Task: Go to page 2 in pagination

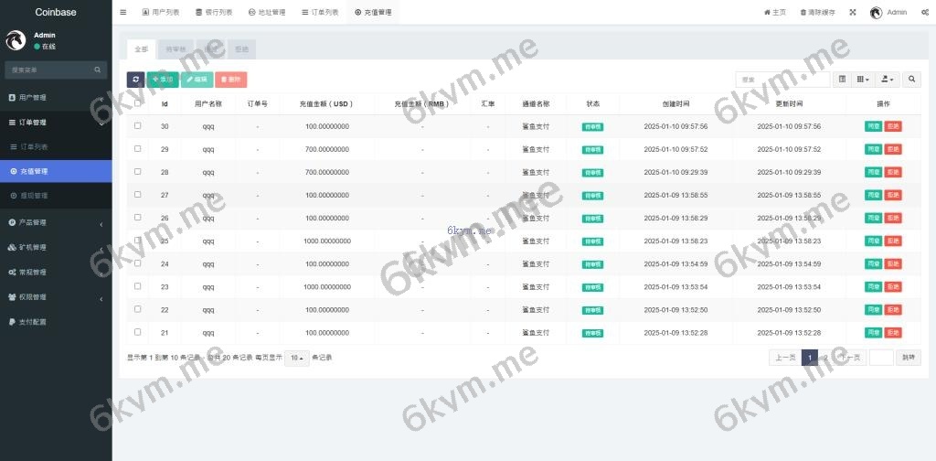Action: (825, 358)
